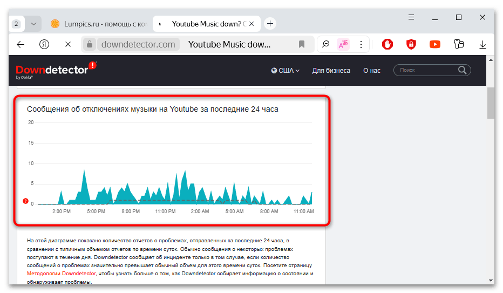Stop page loading with the X button
The image size is (503, 293).
[68, 44]
